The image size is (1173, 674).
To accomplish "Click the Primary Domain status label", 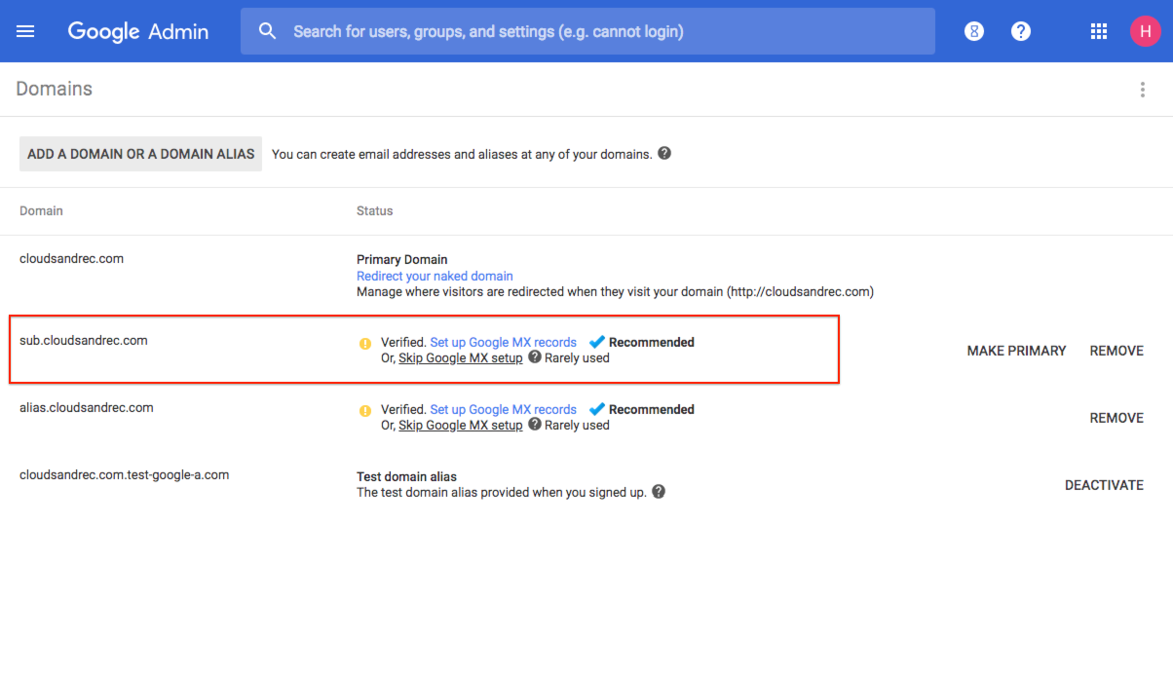I will (x=402, y=260).
